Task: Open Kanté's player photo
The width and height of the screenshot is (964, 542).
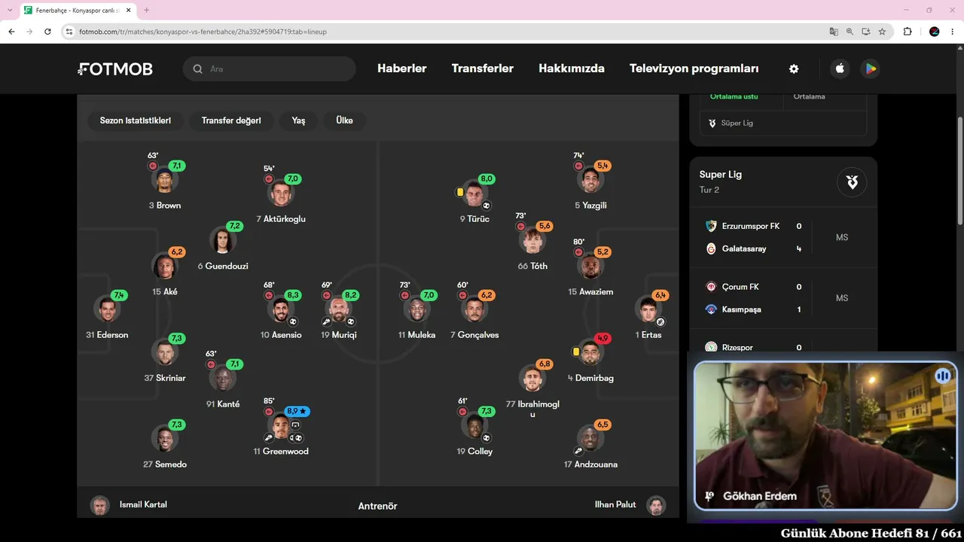Action: tap(223, 379)
